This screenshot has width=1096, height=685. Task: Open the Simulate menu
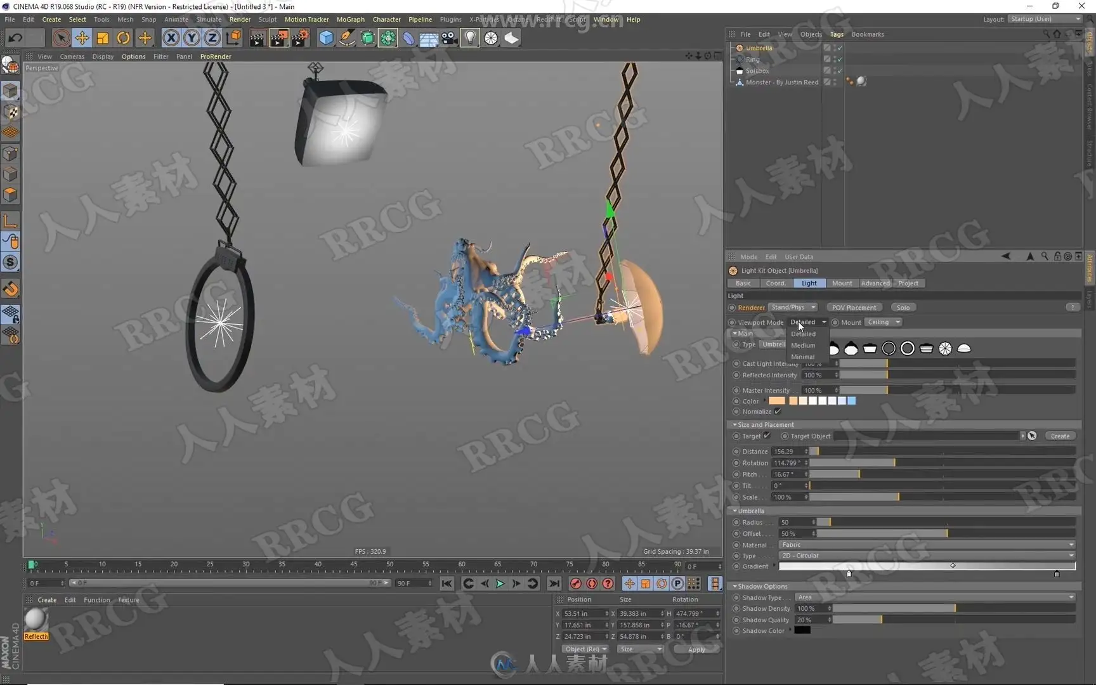(x=209, y=20)
